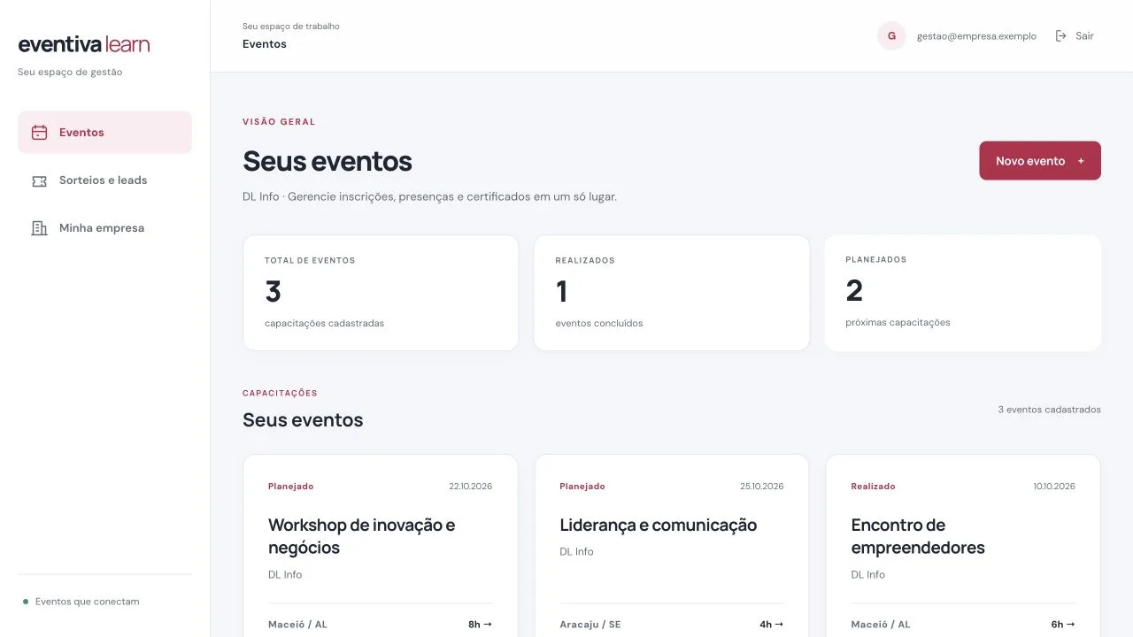Viewport: 1133px width, 637px height.
Task: Click the 4h arrow on Liderança card
Action: [x=771, y=625]
